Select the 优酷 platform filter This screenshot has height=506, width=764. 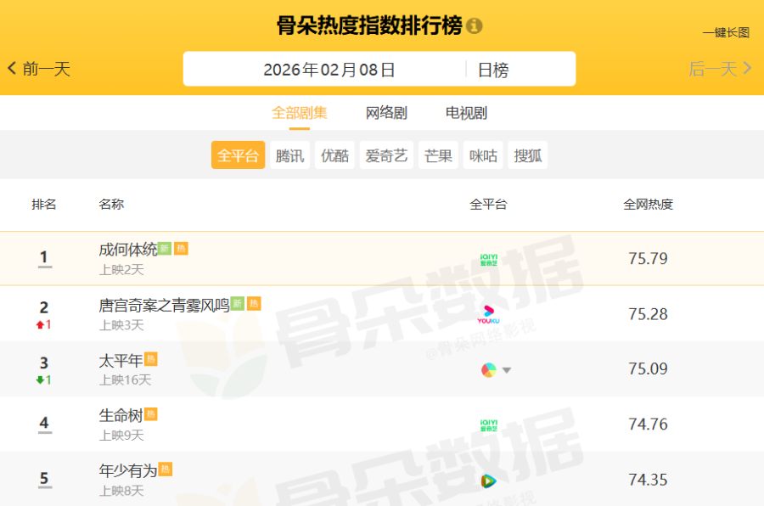(334, 155)
